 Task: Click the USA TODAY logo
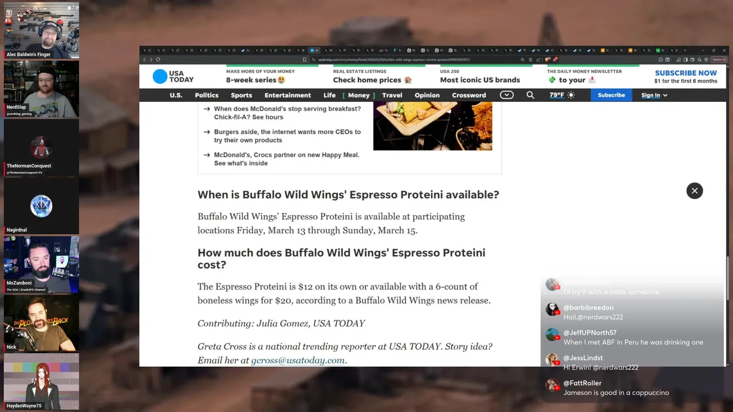173,76
